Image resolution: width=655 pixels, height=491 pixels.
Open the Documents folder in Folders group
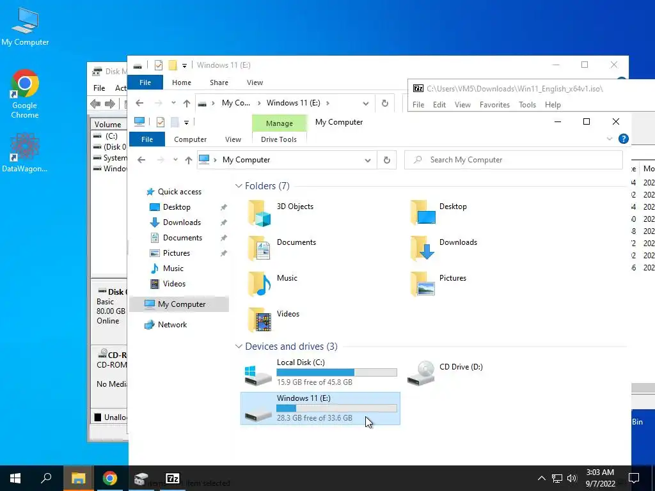(x=282, y=249)
